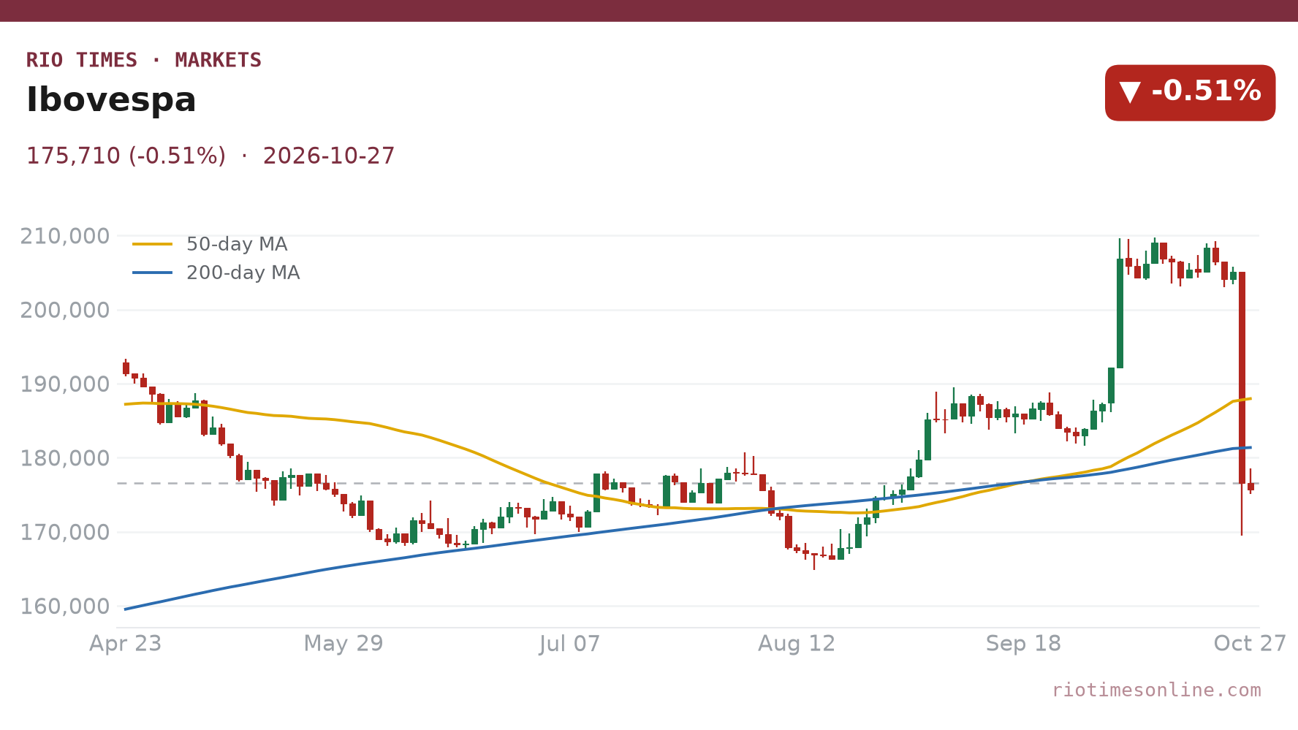Click the blue 200-day MA legend line
The width and height of the screenshot is (1298, 730).
(153, 273)
